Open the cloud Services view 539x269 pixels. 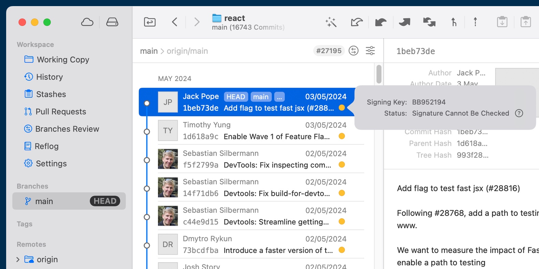tap(87, 22)
